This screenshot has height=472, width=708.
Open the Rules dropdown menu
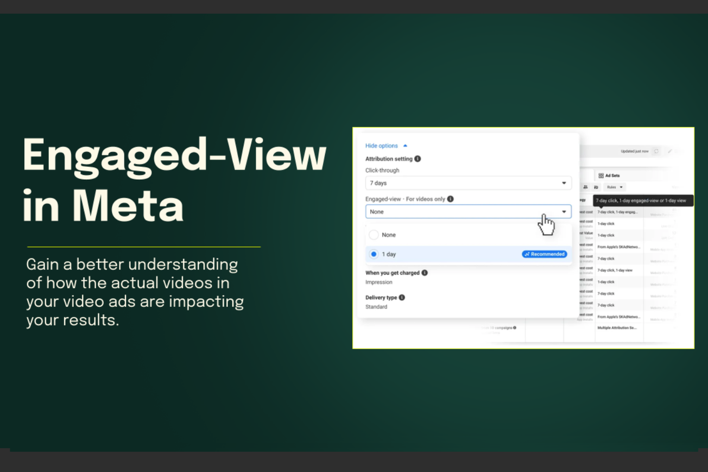[x=615, y=187]
